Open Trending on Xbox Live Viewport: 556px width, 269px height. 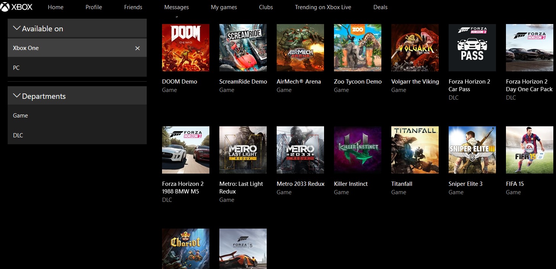pos(323,7)
